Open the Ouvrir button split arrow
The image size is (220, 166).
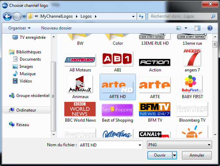174,155
